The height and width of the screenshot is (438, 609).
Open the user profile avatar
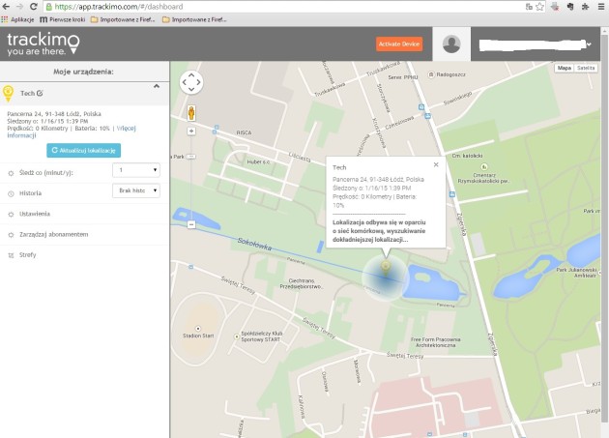point(450,44)
